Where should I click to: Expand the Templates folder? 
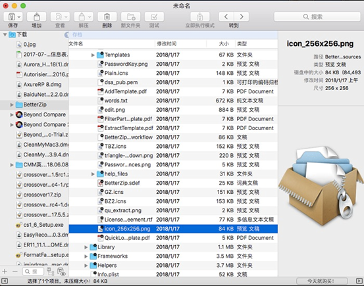click(93, 55)
